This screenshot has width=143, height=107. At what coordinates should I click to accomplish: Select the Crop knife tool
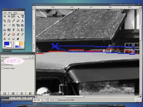tap(9, 25)
